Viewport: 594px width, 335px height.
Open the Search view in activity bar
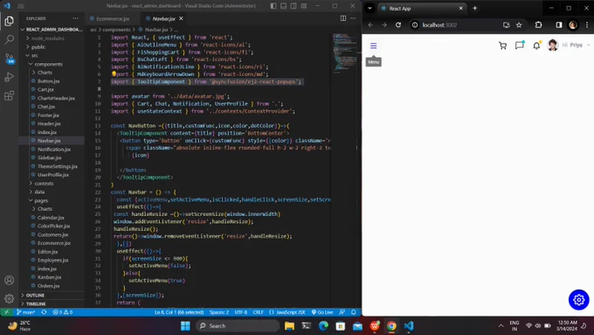point(9,39)
